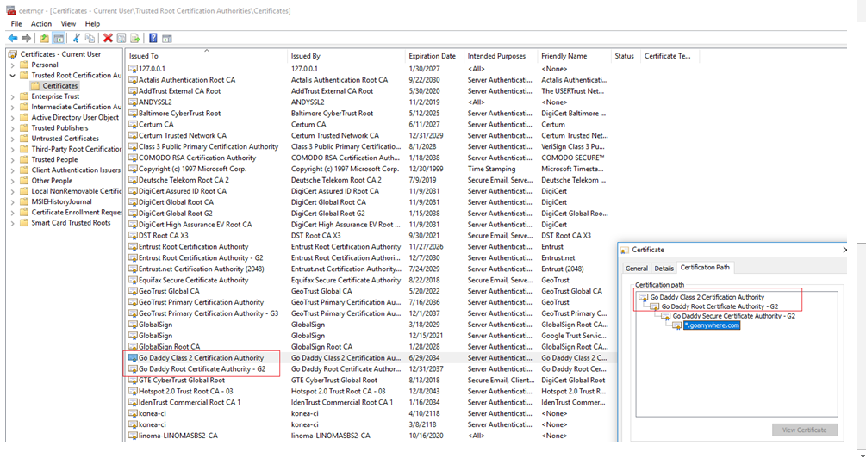
Task: Click the red X Delete icon
Action: tap(108, 38)
